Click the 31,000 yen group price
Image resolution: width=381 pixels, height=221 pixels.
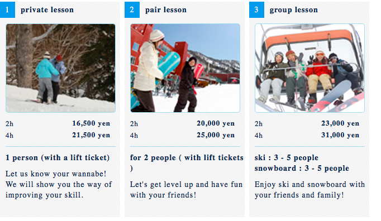coord(340,135)
